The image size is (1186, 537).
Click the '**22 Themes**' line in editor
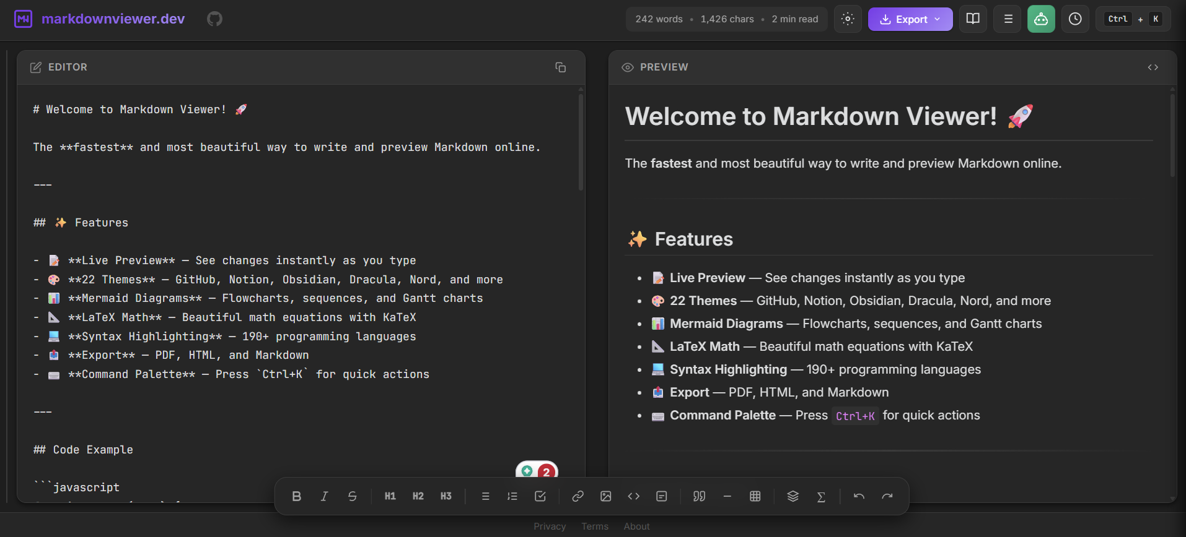point(268,280)
